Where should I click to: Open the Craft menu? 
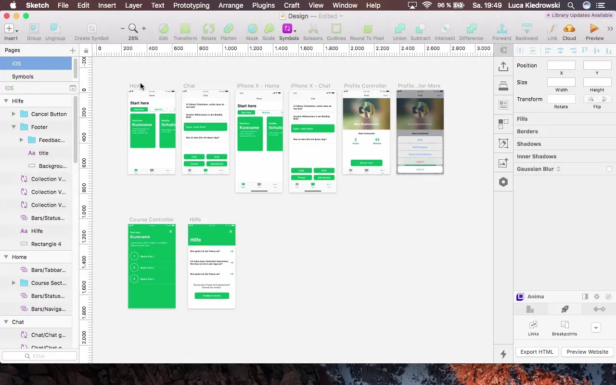pyautogui.click(x=292, y=5)
